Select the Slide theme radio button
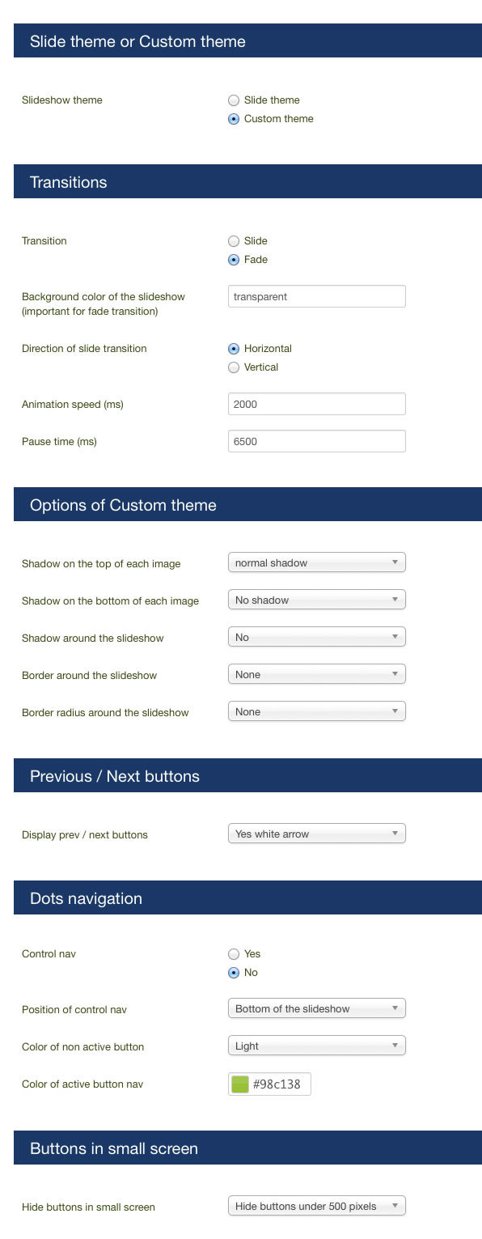 (234, 100)
